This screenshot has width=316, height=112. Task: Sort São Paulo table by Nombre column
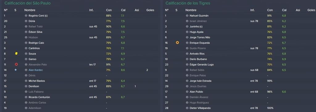(x=30, y=10)
